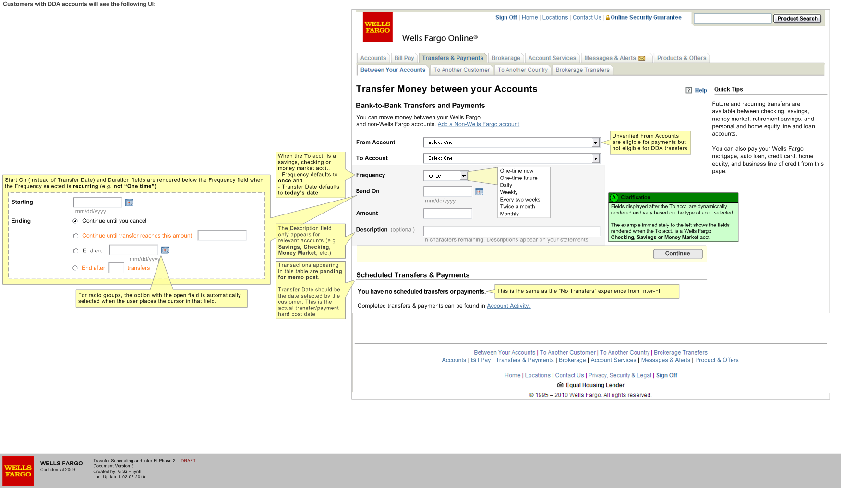Click the Brokerage Transfers footer link
The width and height of the screenshot is (841, 488).
pyautogui.click(x=680, y=353)
